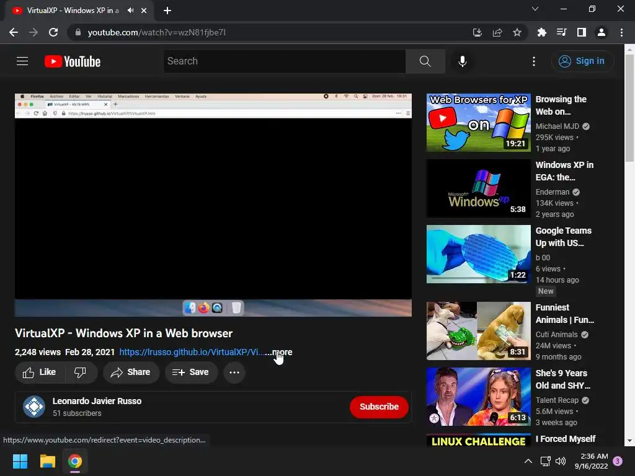The height and width of the screenshot is (476, 635).
Task: Click the Michael MJD channel name
Action: pyautogui.click(x=557, y=126)
